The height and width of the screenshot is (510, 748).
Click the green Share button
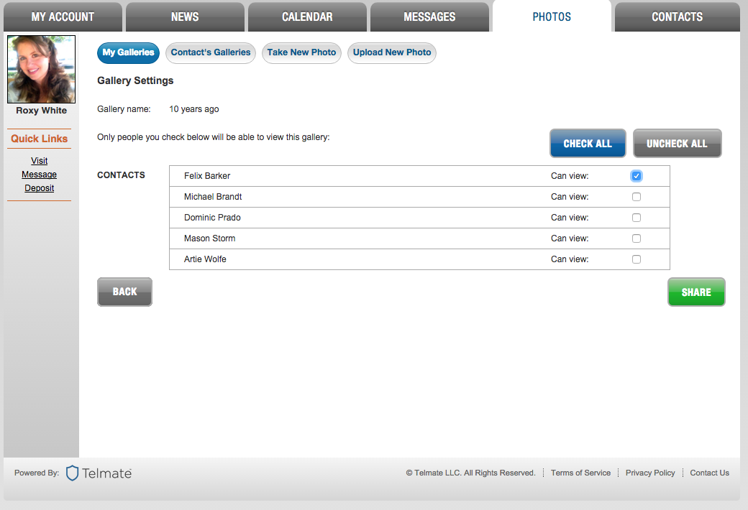pos(695,292)
